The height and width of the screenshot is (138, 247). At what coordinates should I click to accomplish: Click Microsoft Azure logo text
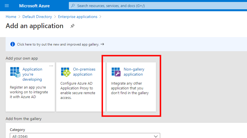pyautogui.click(x=34, y=6)
